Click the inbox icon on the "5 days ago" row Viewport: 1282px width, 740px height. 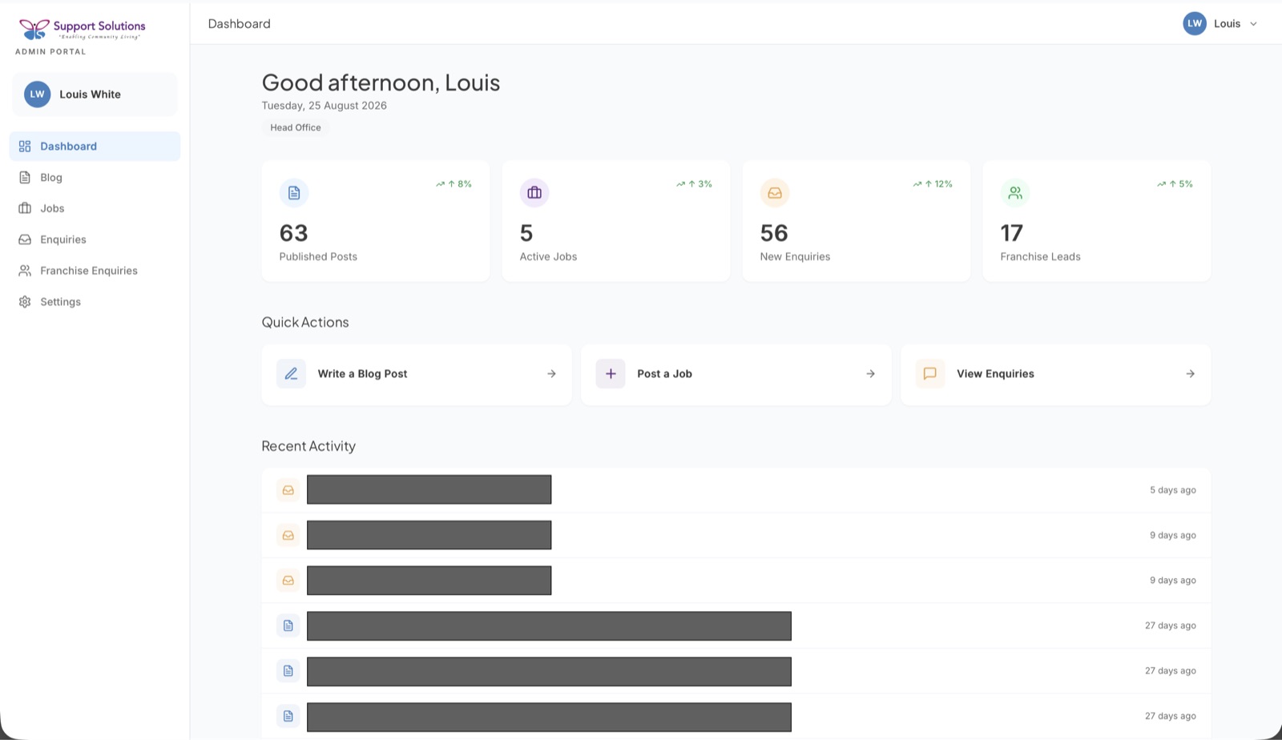(288, 490)
